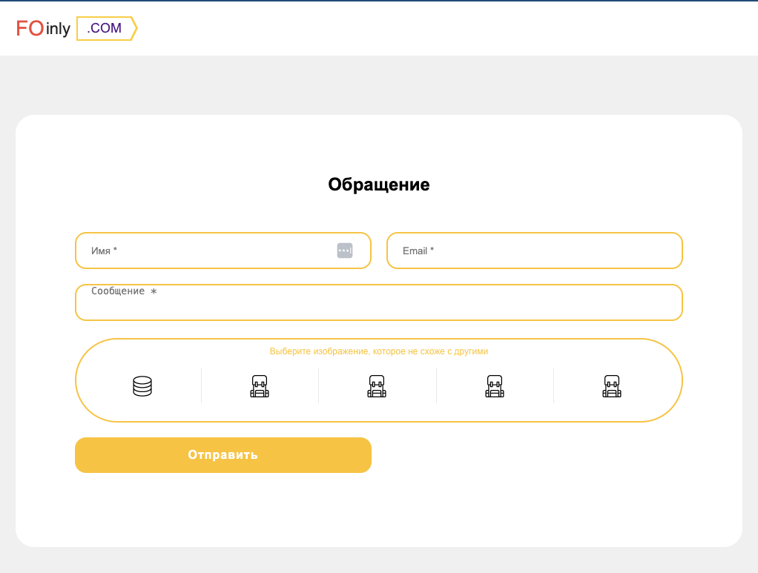Click the red FO logo letters
Image resolution: width=758 pixels, height=573 pixels.
pos(30,28)
